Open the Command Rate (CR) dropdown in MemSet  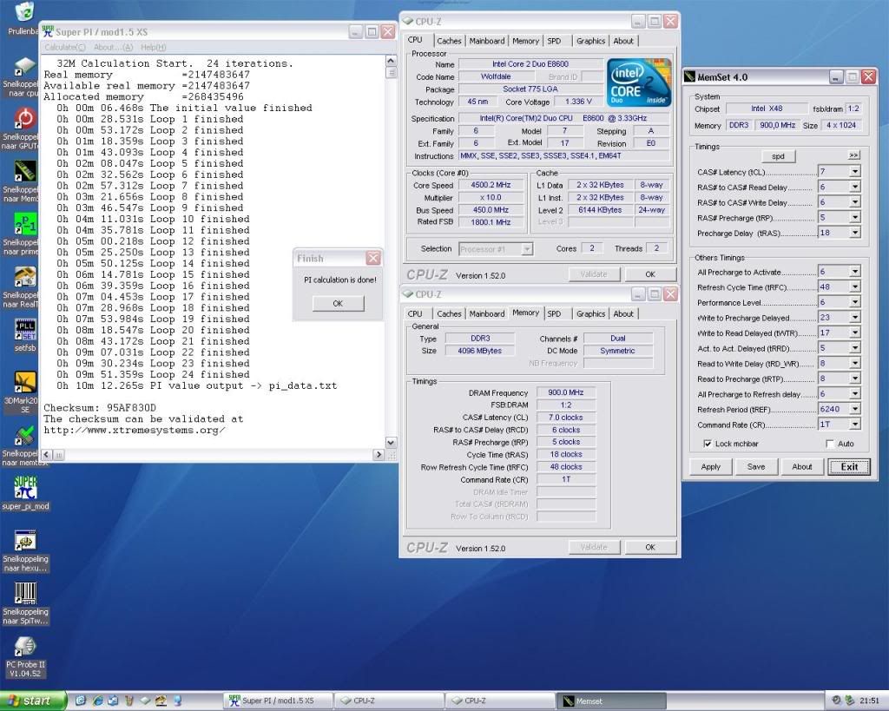point(854,425)
